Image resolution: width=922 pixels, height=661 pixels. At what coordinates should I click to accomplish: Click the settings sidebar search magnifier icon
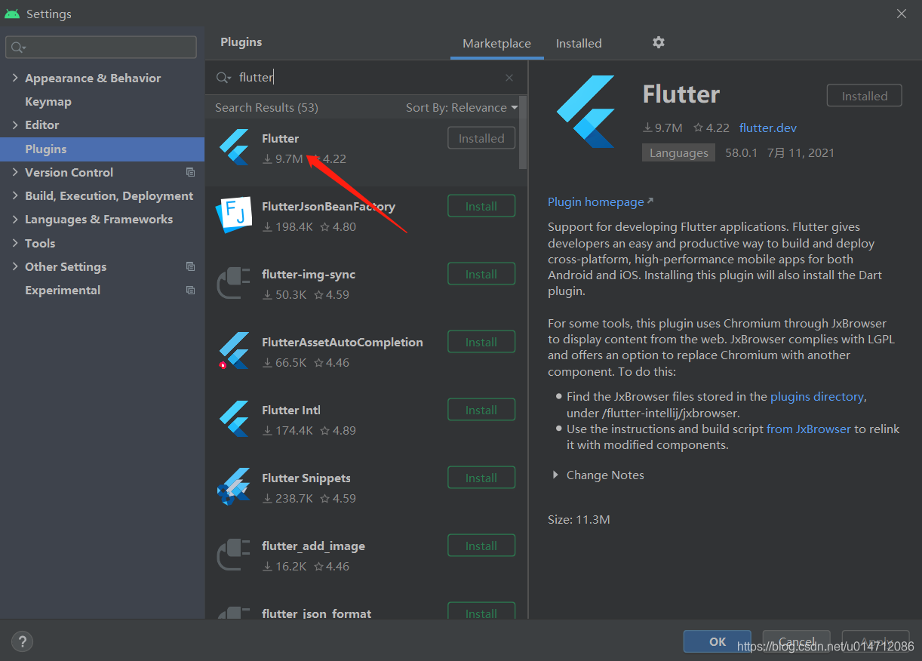pos(17,47)
